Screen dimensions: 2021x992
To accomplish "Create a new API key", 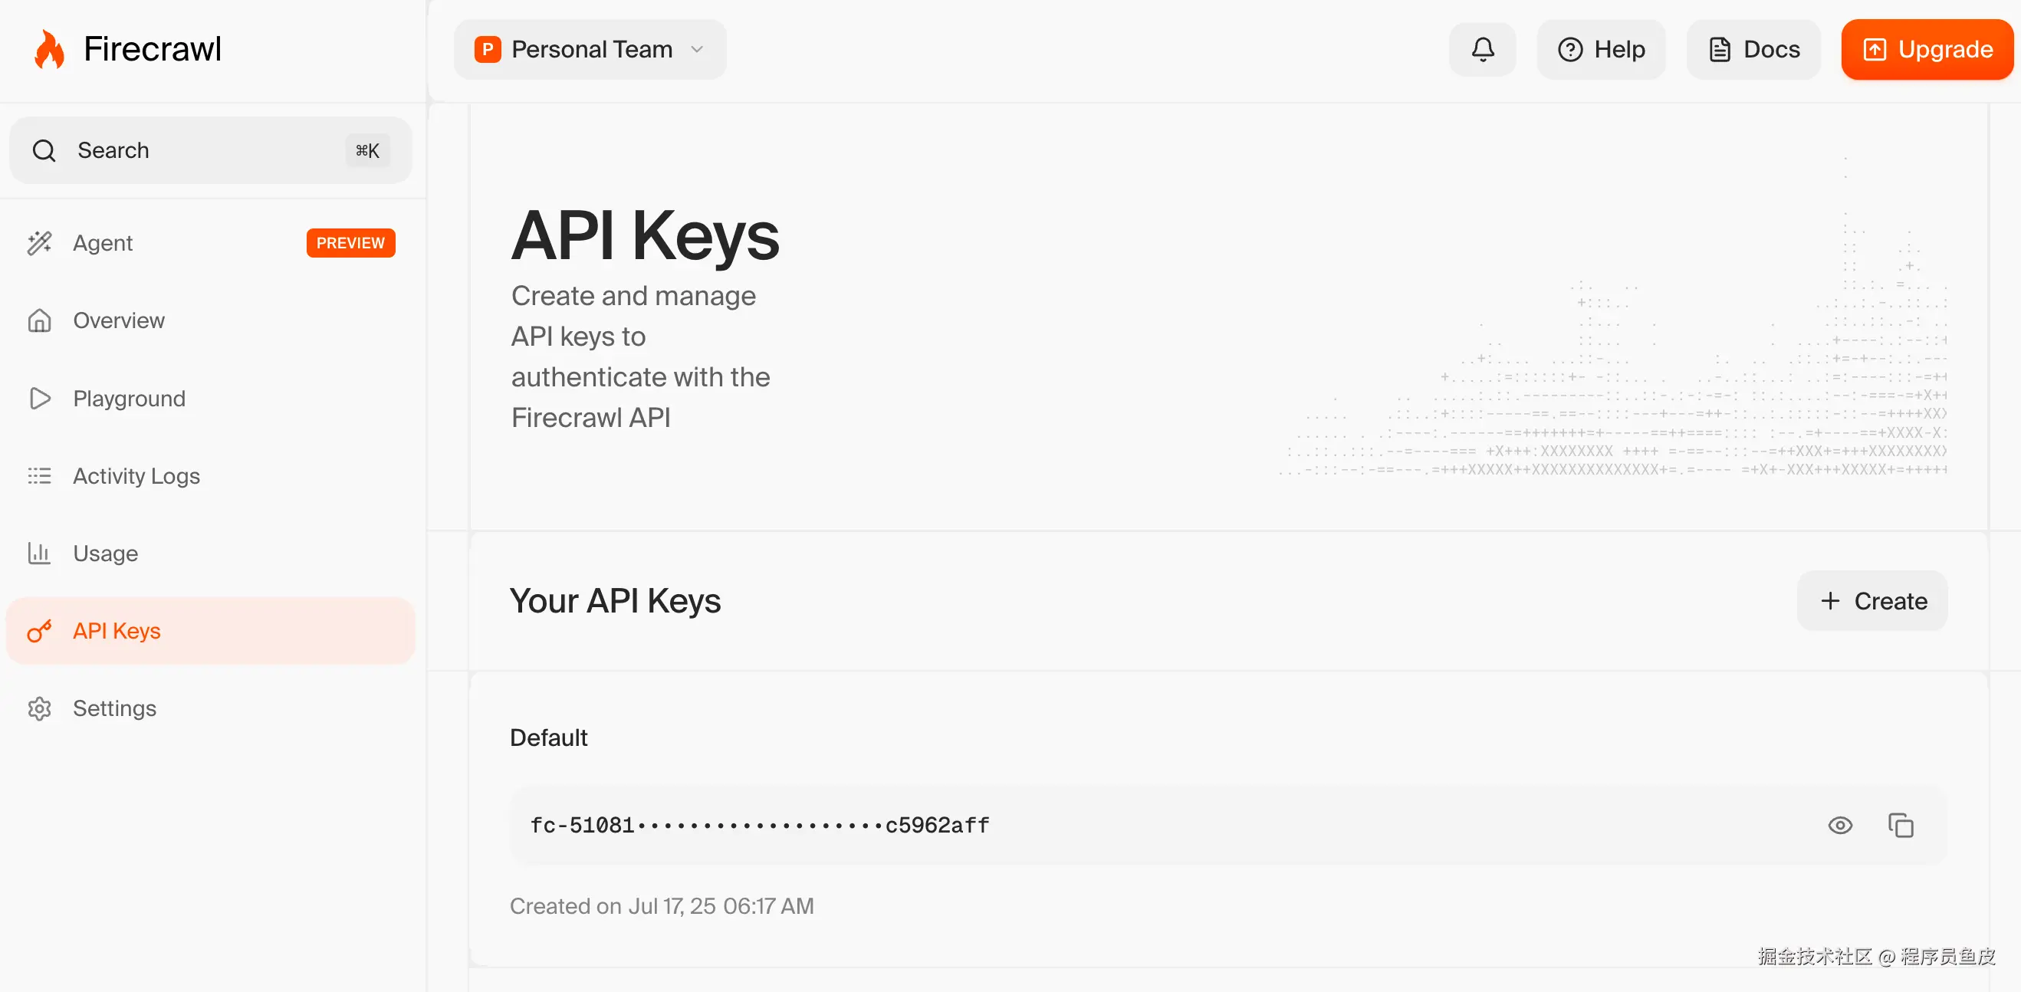I will pos(1872,601).
